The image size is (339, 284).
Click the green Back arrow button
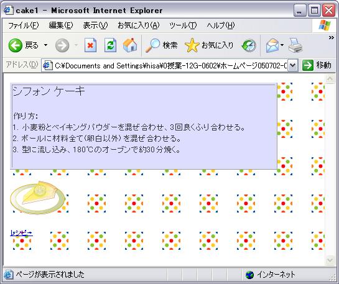point(16,45)
